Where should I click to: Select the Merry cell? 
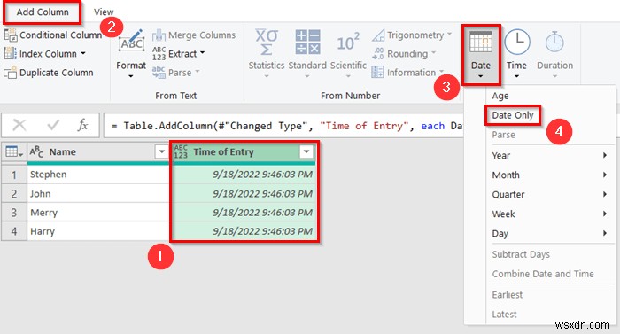tap(98, 213)
